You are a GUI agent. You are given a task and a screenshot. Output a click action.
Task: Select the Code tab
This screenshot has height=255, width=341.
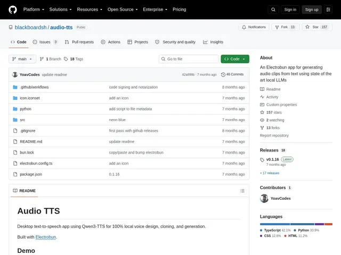(x=19, y=42)
